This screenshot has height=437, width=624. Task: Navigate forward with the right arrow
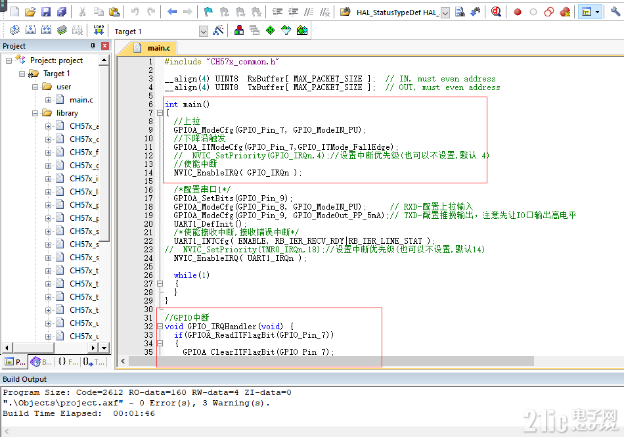[188, 12]
